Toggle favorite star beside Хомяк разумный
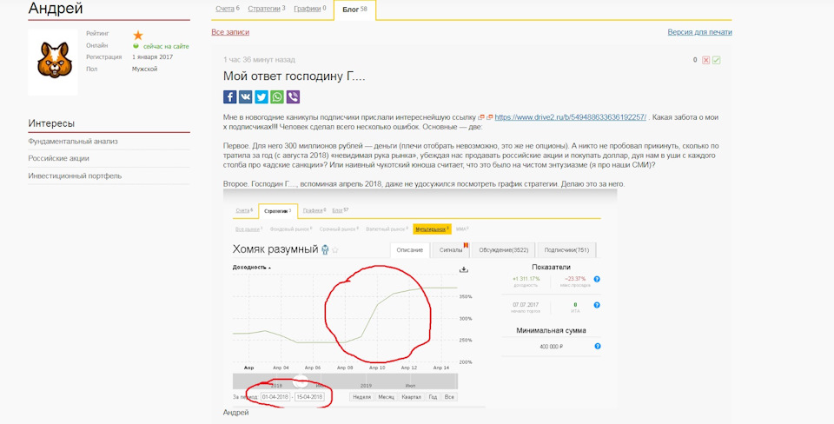Image resolution: width=834 pixels, height=424 pixels. tap(335, 250)
